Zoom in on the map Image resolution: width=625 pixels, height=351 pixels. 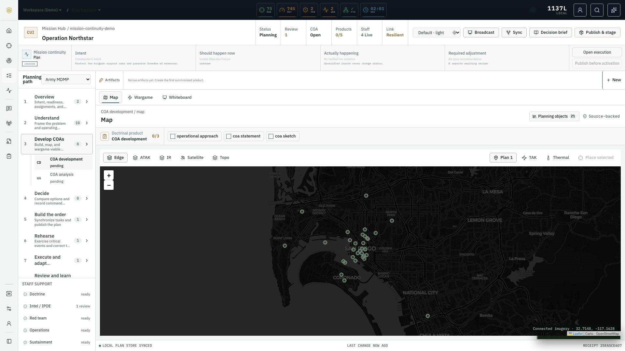click(109, 175)
